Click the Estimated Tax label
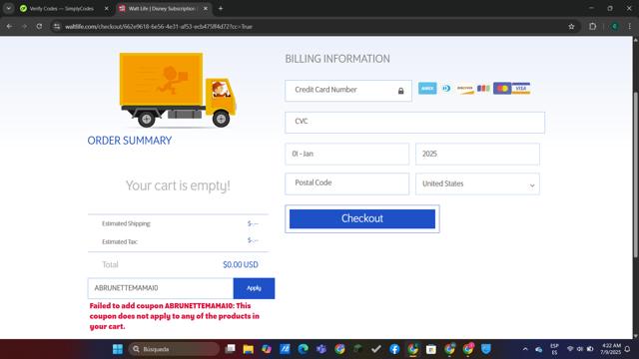The image size is (639, 359). click(x=120, y=241)
